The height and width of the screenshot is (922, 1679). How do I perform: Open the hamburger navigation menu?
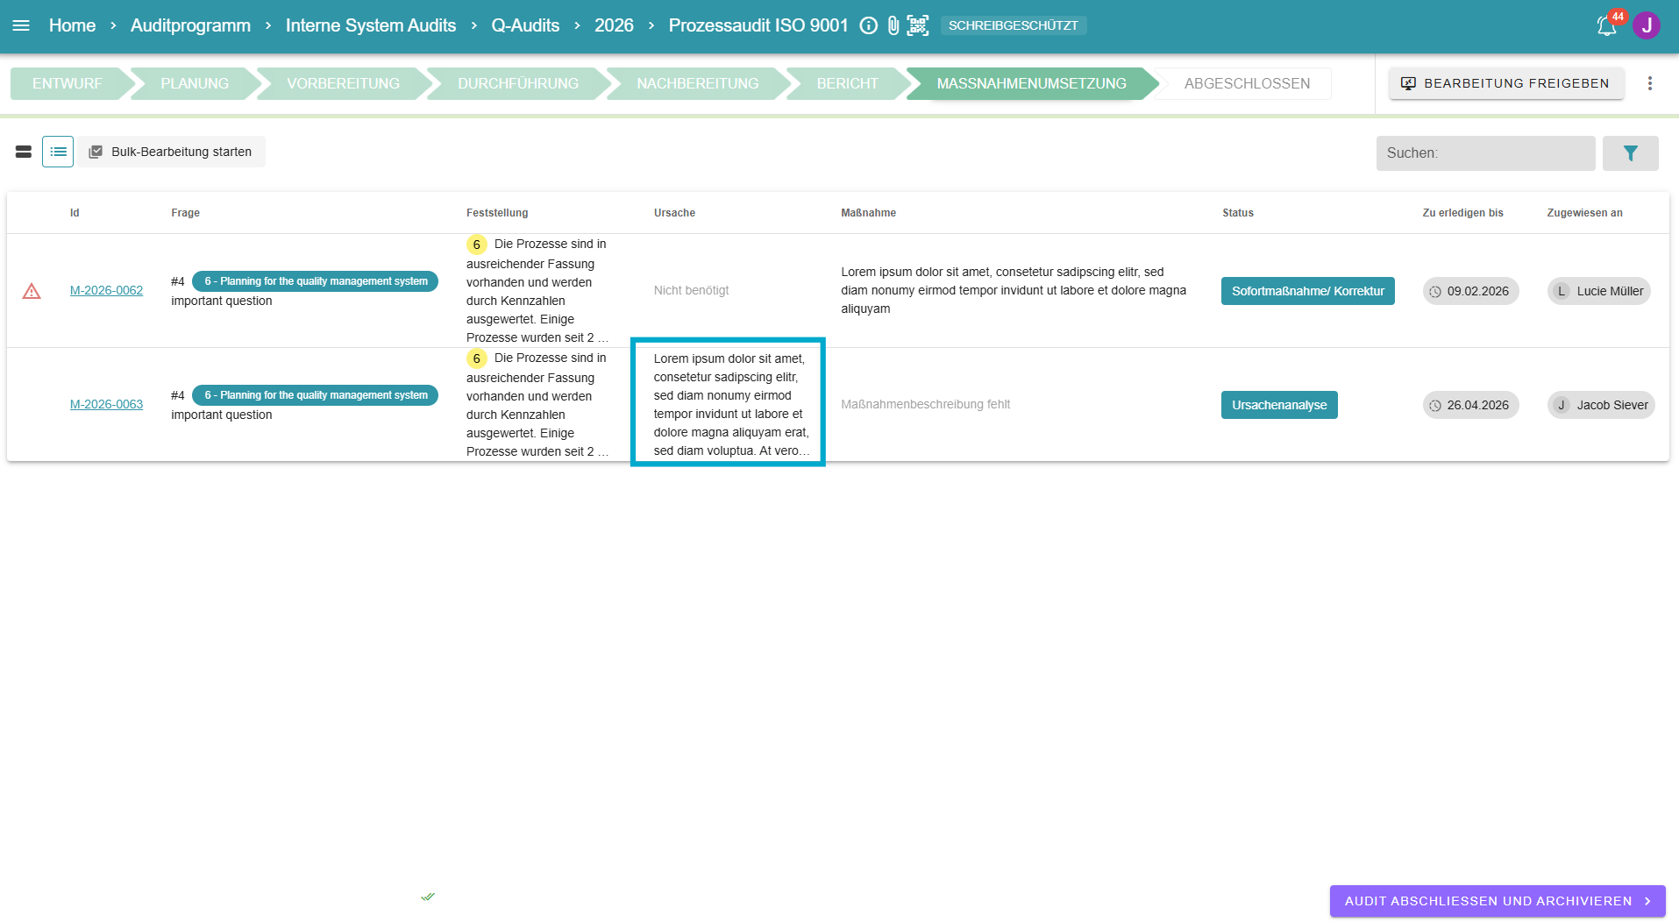coord(21,25)
